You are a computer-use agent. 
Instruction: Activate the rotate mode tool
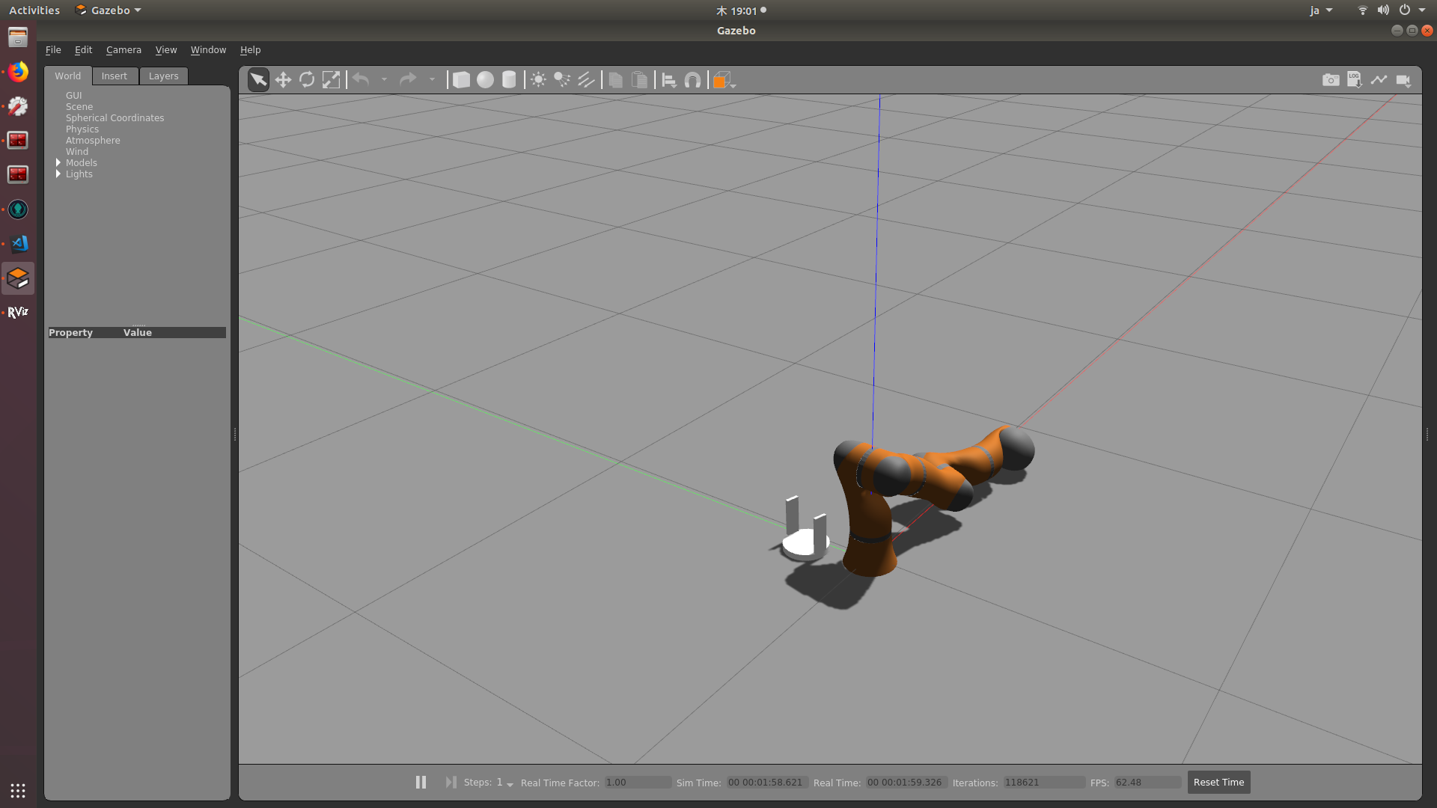[307, 80]
